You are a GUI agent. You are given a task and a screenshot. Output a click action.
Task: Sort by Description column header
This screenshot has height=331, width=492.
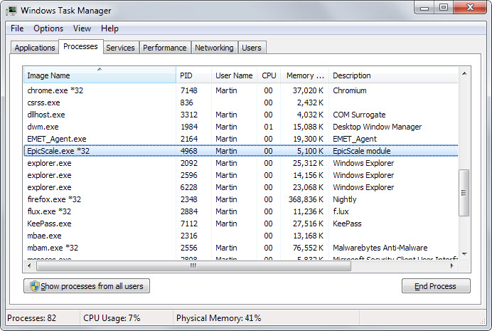393,75
